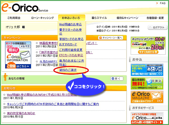This screenshot has height=125, width=169.
Task: Click orange arrow icon on キャンペーン一覧へ
Action: pos(100,38)
